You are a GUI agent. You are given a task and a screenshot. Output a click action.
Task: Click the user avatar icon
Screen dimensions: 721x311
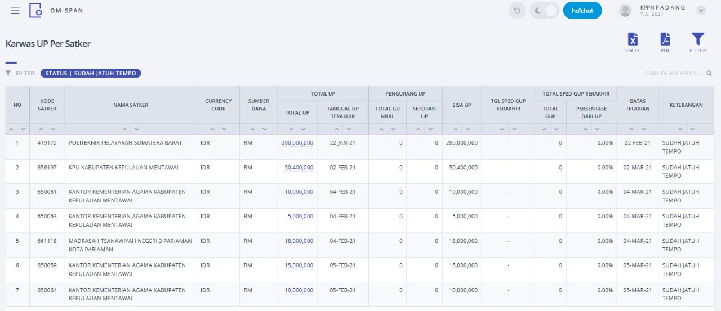[625, 11]
